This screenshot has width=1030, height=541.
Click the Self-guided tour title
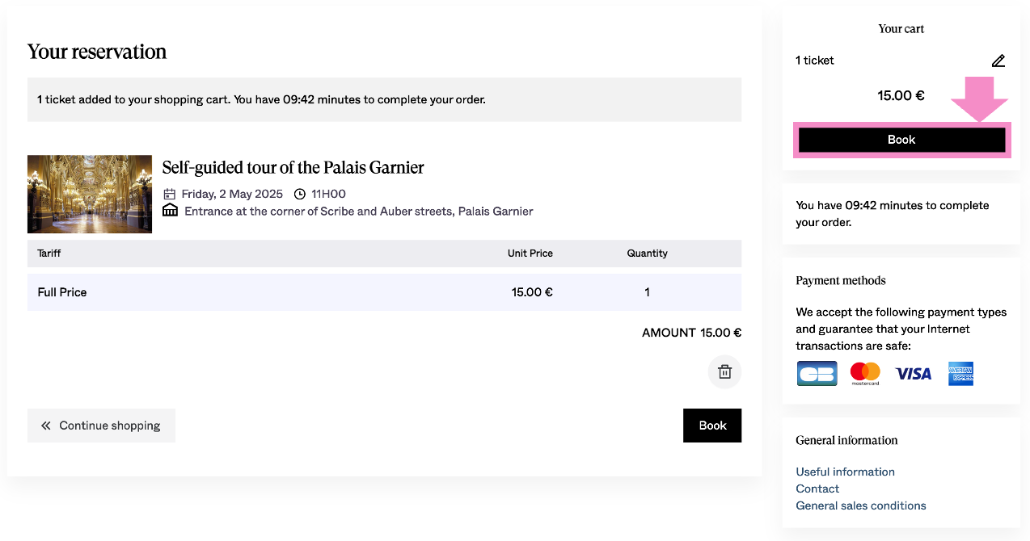(293, 168)
